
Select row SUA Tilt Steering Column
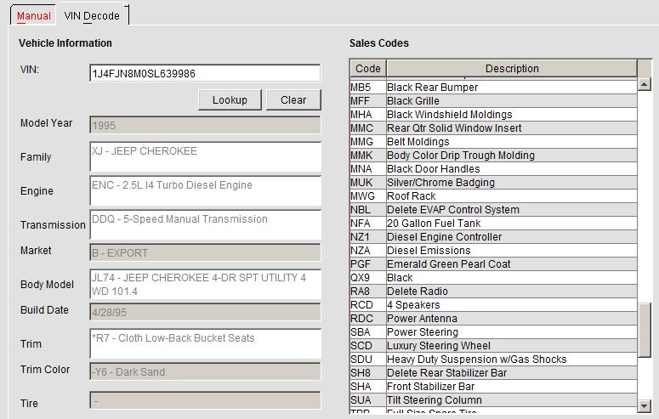pos(493,399)
